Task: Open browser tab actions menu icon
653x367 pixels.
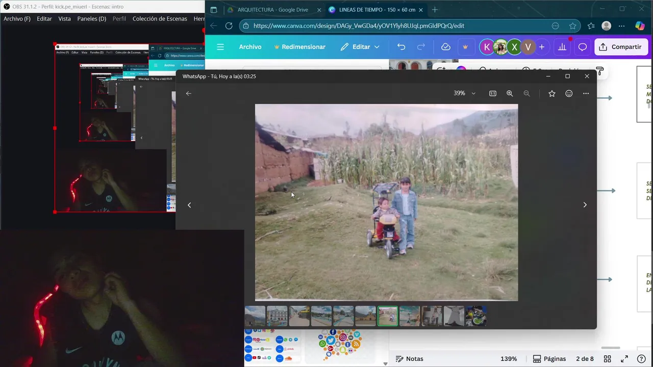Action: [214, 10]
